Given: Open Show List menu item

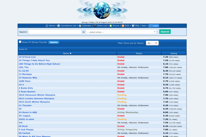Looking at the screenshot, I should coord(102,26).
